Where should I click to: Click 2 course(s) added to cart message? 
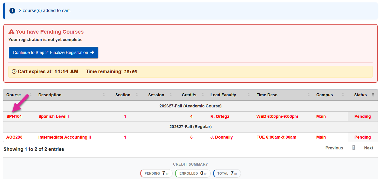pyautogui.click(x=45, y=10)
